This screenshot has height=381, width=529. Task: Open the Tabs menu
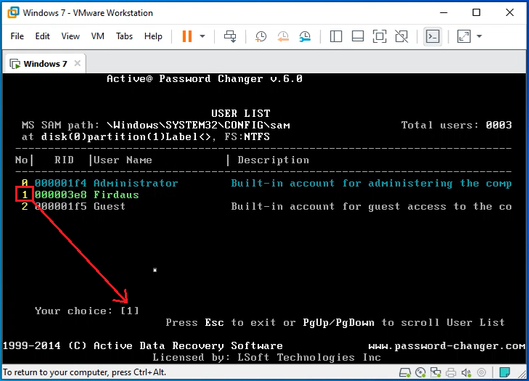[x=124, y=36]
